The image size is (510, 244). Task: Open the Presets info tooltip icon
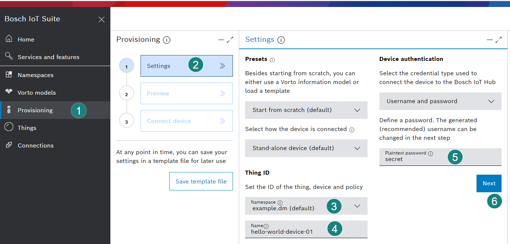click(272, 60)
